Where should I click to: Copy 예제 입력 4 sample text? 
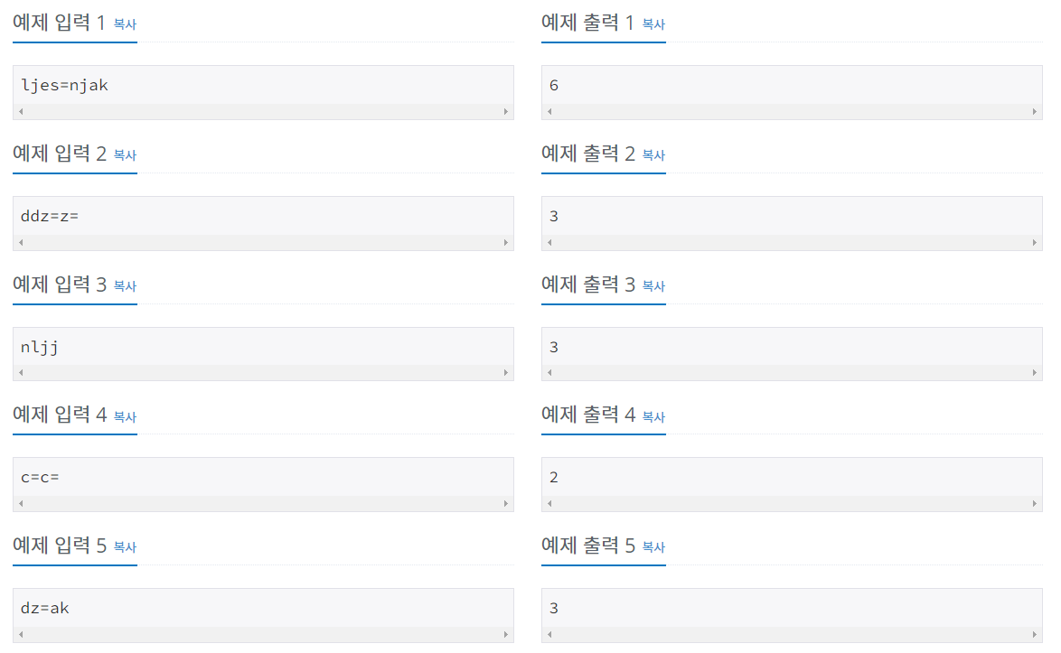point(125,417)
